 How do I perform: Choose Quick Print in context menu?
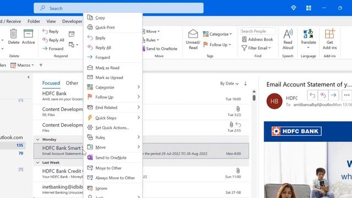click(x=113, y=28)
